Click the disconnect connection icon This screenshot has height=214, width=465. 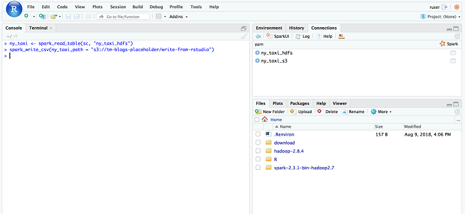341,36
